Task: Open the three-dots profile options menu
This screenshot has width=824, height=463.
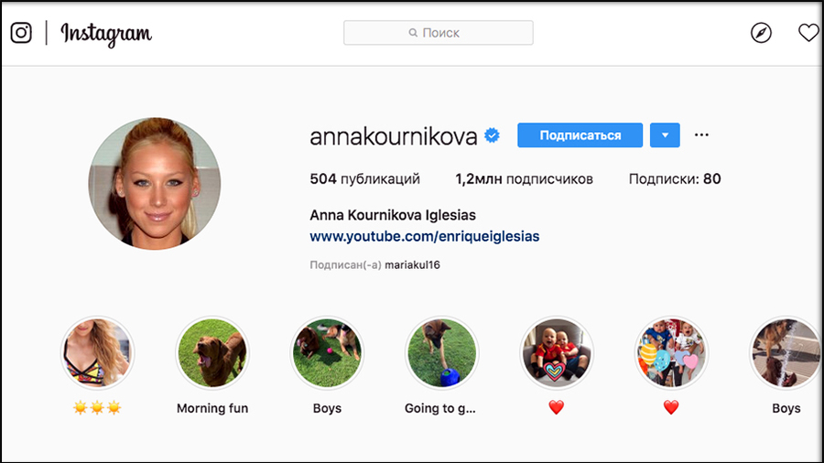Action: (701, 135)
